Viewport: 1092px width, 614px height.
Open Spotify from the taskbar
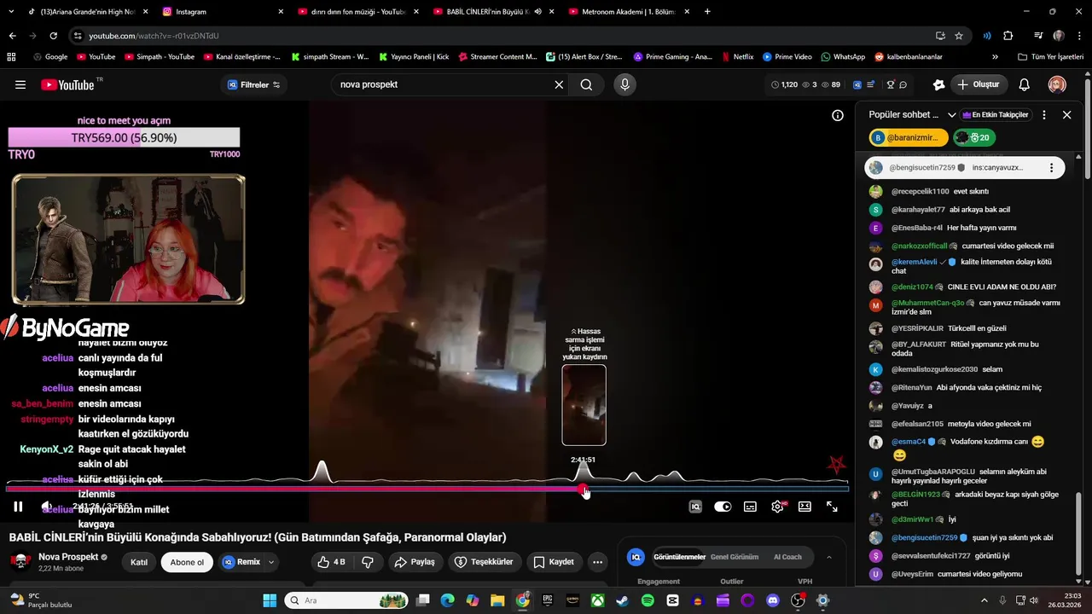click(648, 600)
